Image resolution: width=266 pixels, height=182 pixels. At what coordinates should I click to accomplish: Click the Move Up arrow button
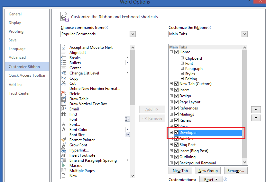click(x=256, y=109)
